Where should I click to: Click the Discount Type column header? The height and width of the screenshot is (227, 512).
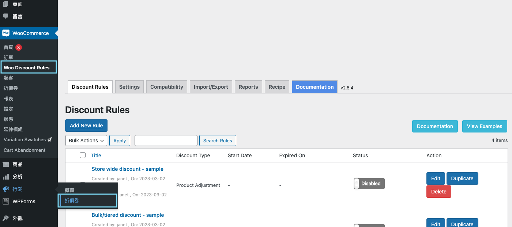(193, 155)
